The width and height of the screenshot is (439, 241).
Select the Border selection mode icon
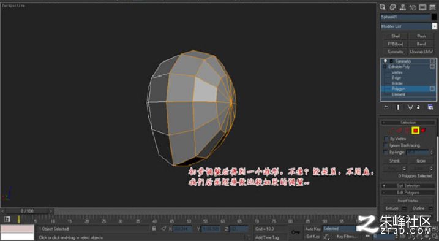[407, 131]
